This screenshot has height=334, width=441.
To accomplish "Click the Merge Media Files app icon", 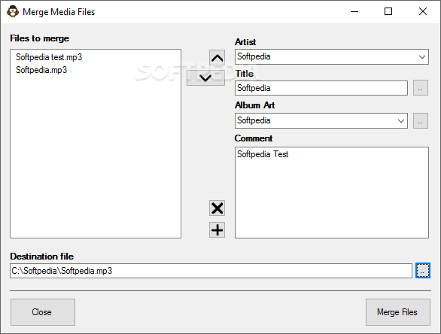I will pos(13,11).
